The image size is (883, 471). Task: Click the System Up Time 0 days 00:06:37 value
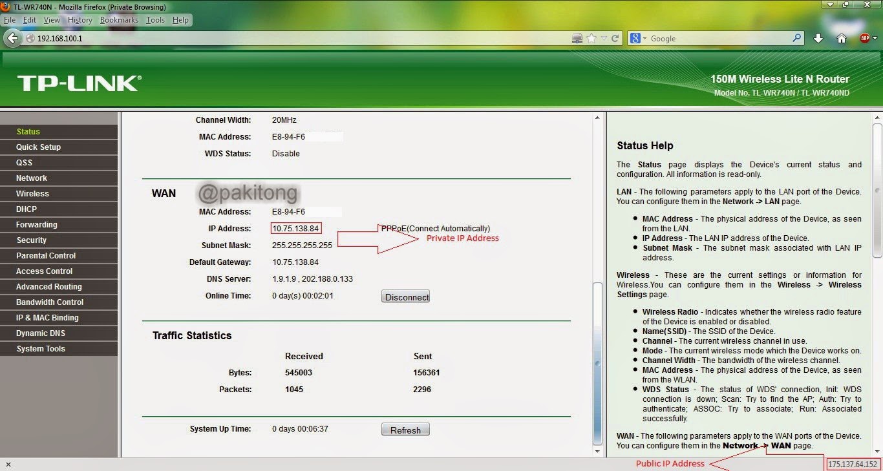(300, 429)
